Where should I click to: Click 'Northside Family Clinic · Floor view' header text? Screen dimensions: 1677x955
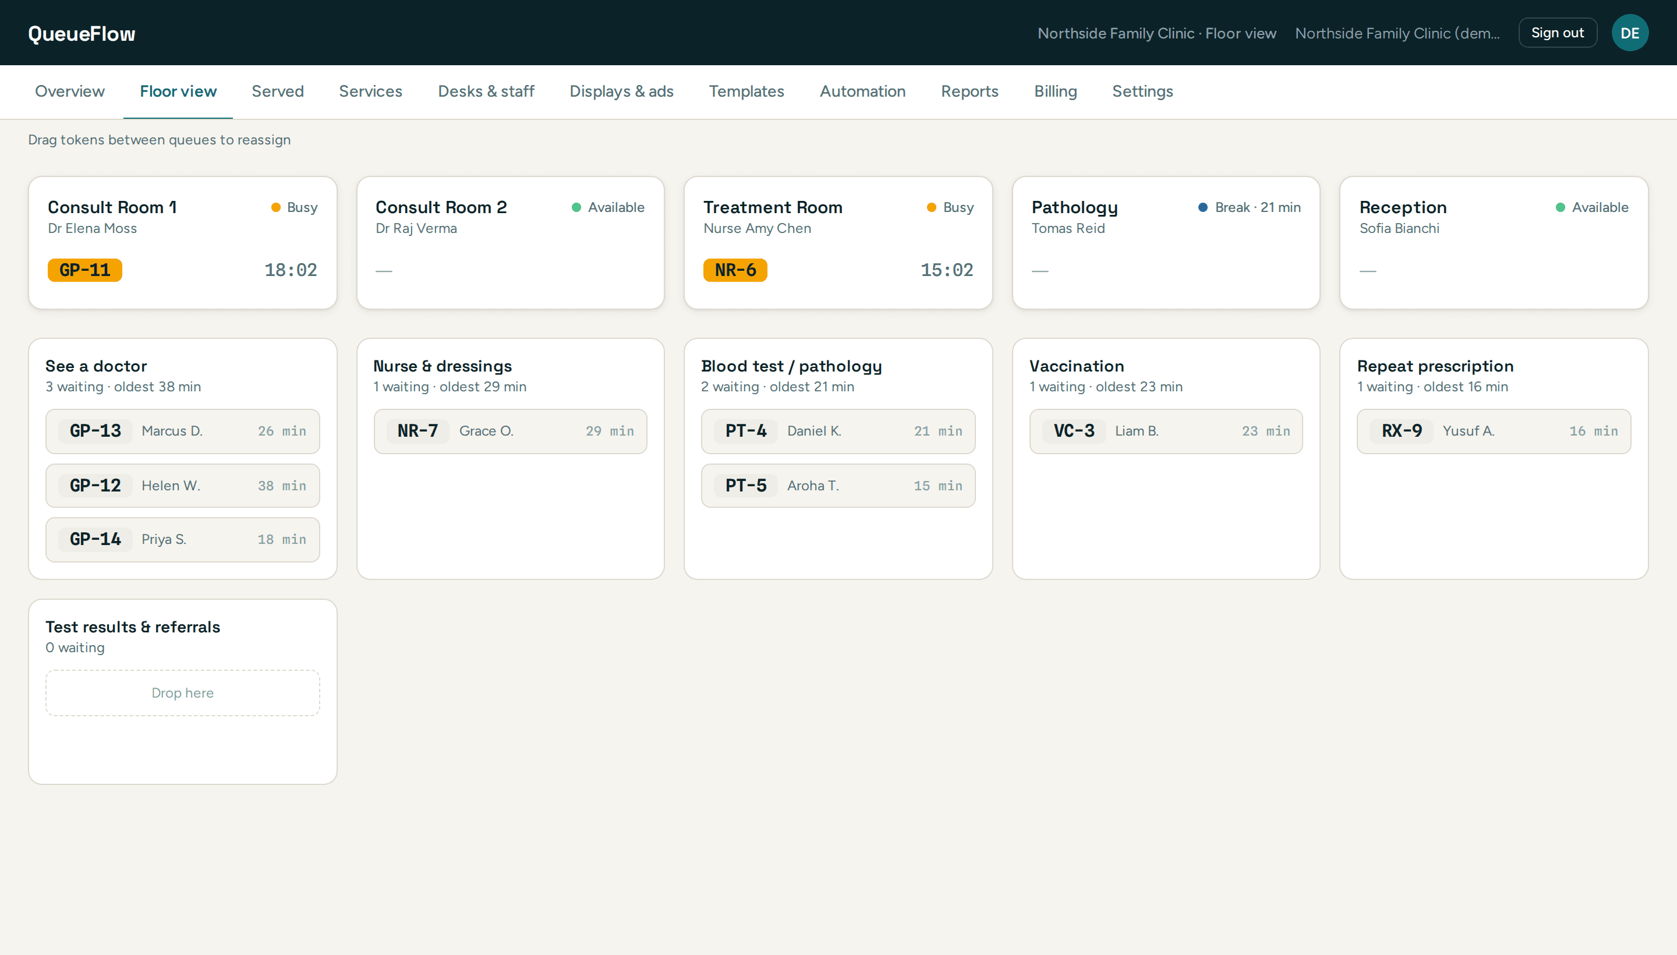[x=1156, y=33]
